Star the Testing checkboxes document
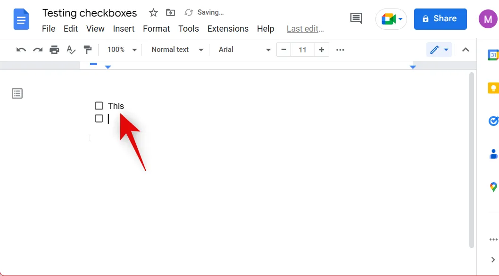 [x=153, y=13]
